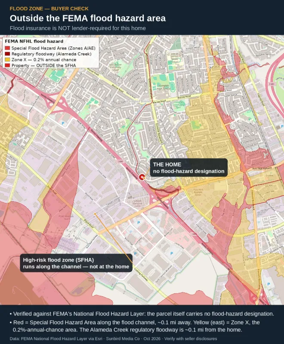Click the Property — OUTSIDE the SFHA label
This screenshot has height=344, width=284.
click(43, 65)
